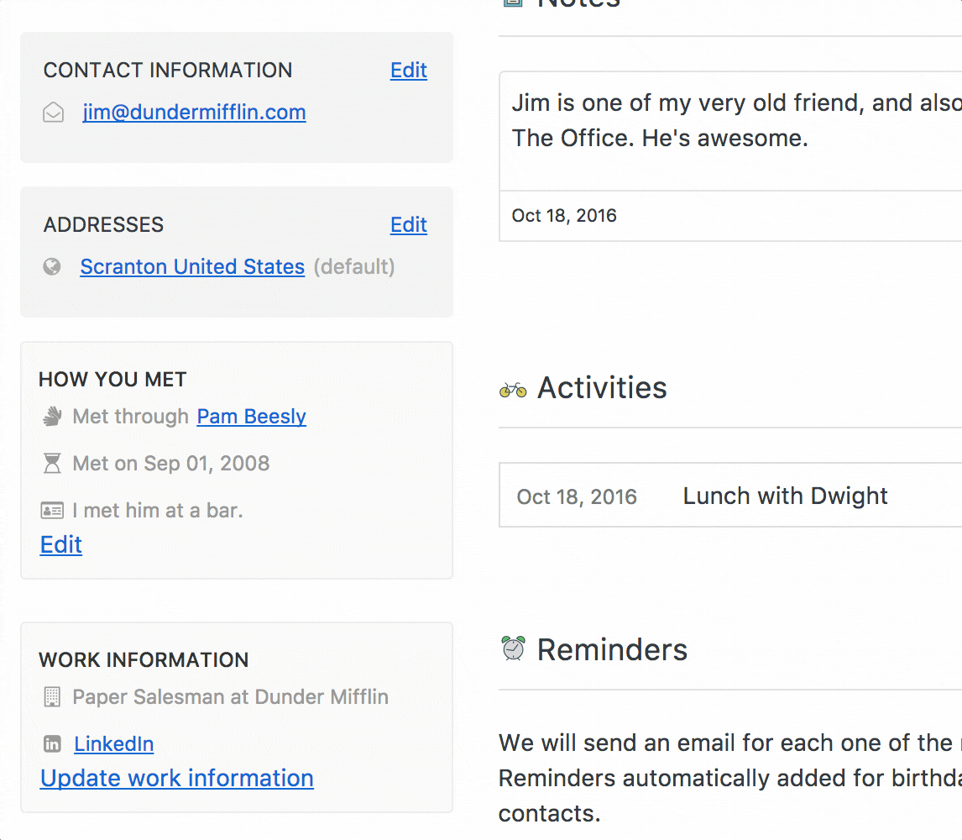Open the LinkedIn profile link
962x840 pixels.
coord(113,744)
